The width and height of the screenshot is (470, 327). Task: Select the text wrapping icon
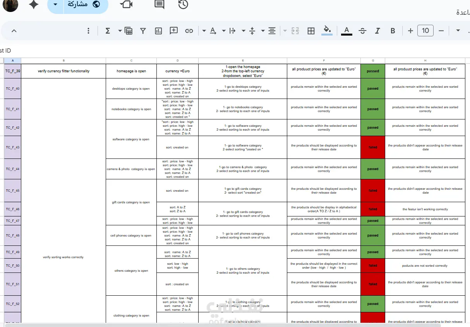point(233,31)
